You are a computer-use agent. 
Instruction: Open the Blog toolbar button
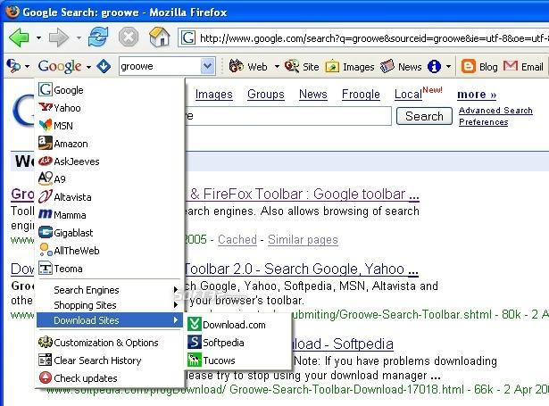[x=479, y=66]
